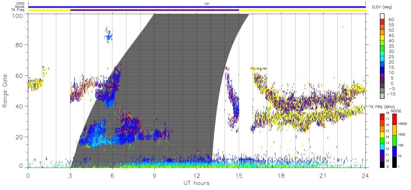Image resolution: width=411 pixels, height=190 pixels.
Task: Click the 60 tick label on Range Gate axis
Action: click(19, 76)
